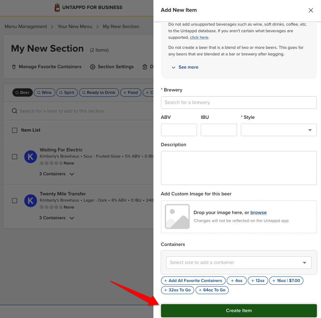Click the ABV input field
321x318 pixels.
(x=179, y=130)
